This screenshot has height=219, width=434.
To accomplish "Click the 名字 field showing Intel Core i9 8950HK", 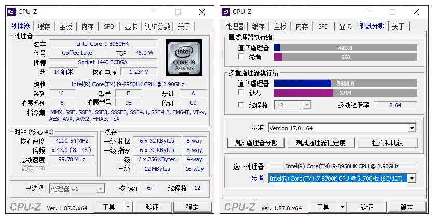I will 103,44.
